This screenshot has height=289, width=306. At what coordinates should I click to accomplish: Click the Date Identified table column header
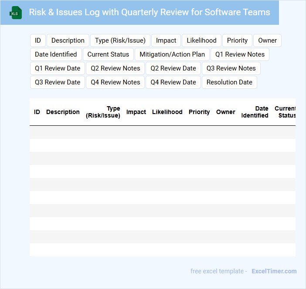pyautogui.click(x=255, y=112)
